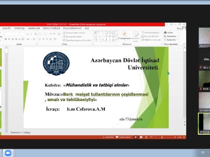This screenshot has height=157, width=210.
Task: Click the zoom slider handle
Action: [162, 137]
